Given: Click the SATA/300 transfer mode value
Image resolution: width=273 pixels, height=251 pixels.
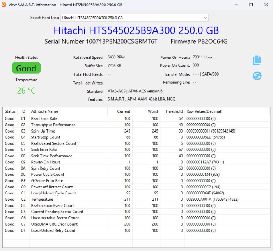Looking at the screenshot, I should click(x=206, y=74).
